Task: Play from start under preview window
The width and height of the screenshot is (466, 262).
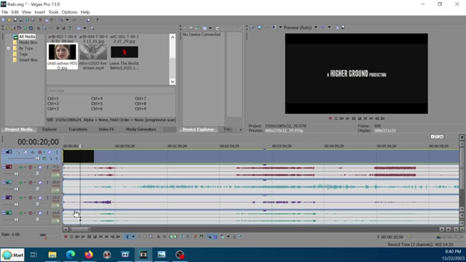Action: [x=342, y=118]
